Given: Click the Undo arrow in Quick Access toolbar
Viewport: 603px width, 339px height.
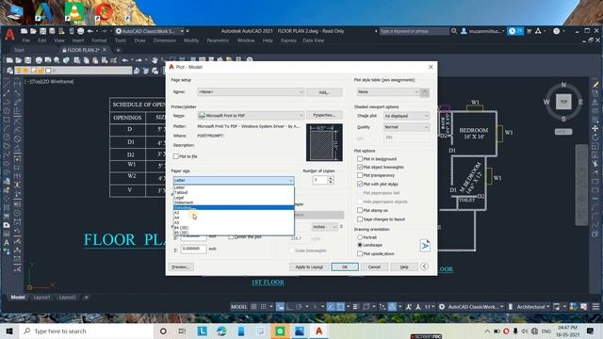Looking at the screenshot, I should [90, 31].
